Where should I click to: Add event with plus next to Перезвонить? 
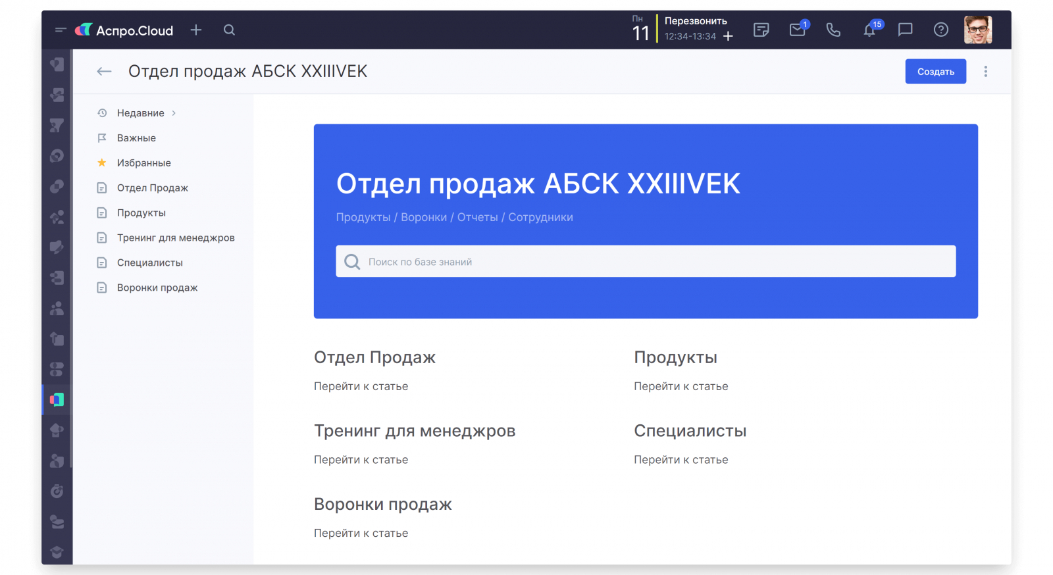(728, 36)
